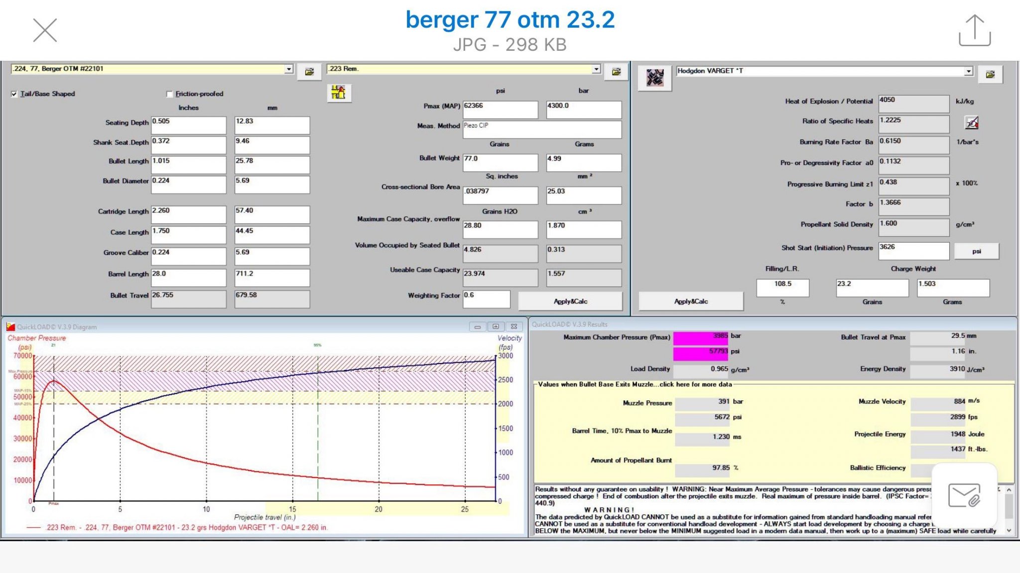1020x573 pixels.
Task: Toggle the Tail/Base Shaped checkbox
Action: coord(14,94)
